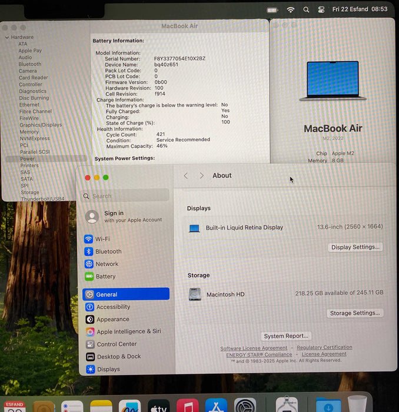Click System Settings icon in the Dock
399x412 pixels.
pyautogui.click(x=245, y=405)
